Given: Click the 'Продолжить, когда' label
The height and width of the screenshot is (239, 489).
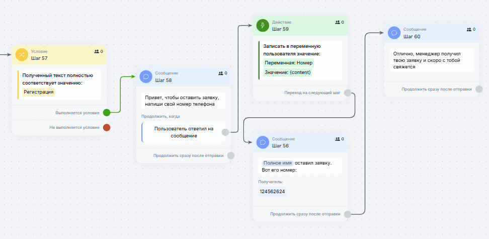Looking at the screenshot, I should click(160, 116).
